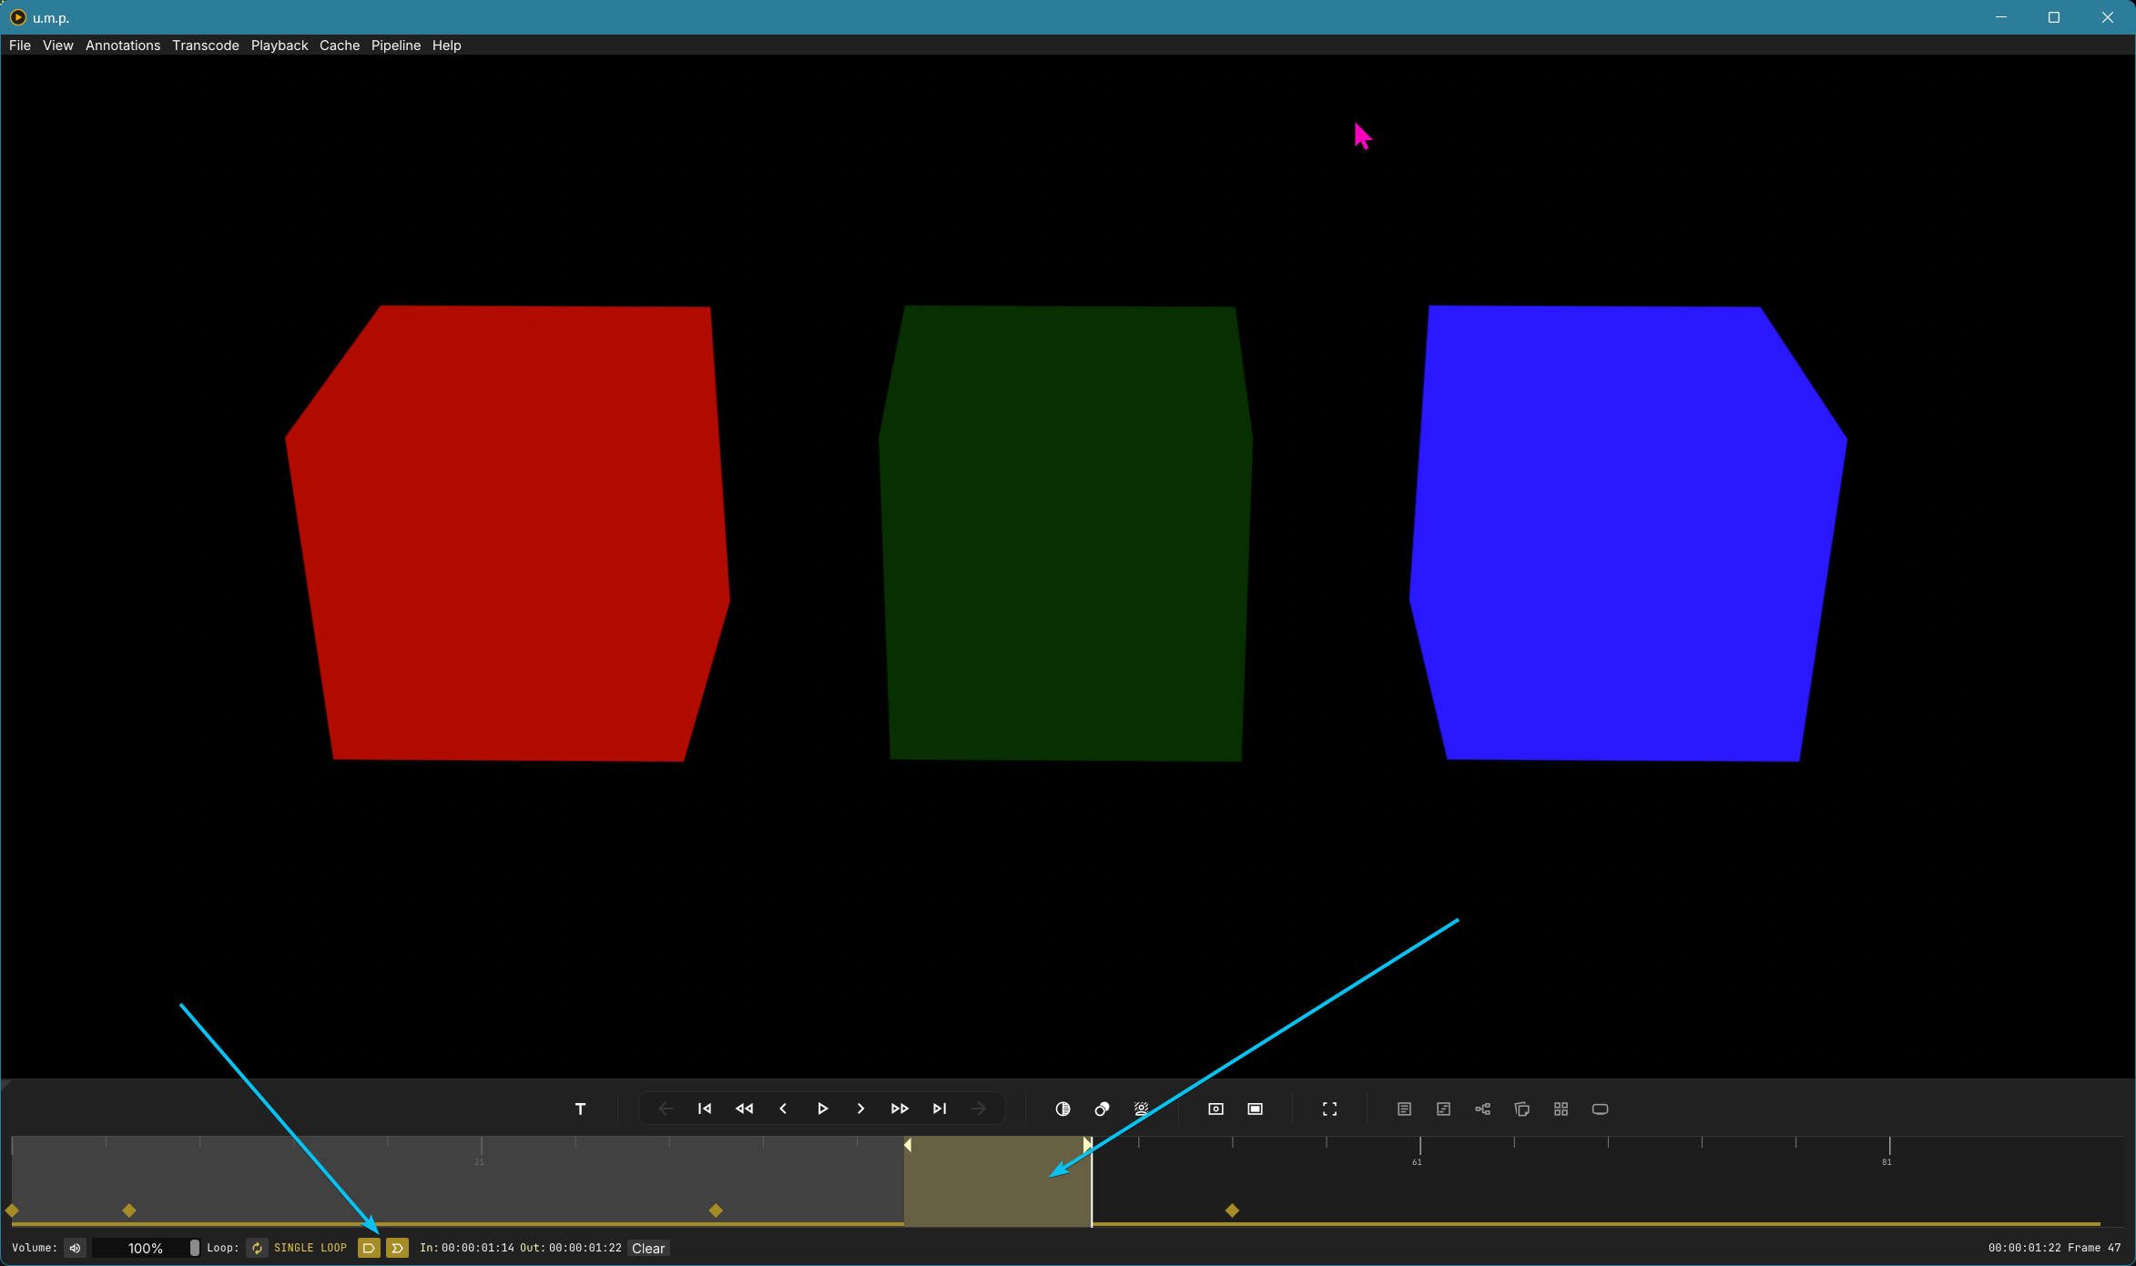Screen dimensions: 2136x1266
Task: Click the diamond marker after frame 51
Action: tap(1232, 1210)
